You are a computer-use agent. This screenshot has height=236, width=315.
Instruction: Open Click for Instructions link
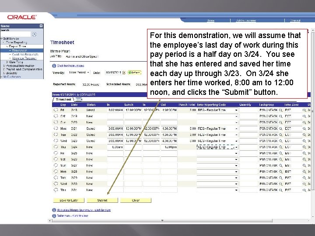70,66
